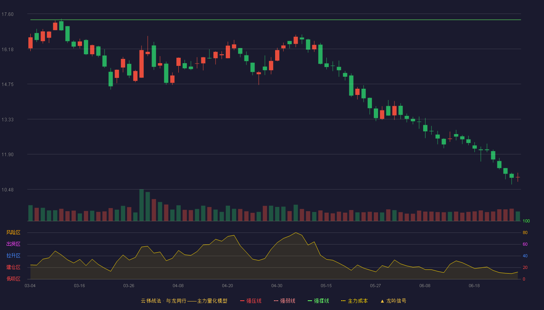
Task: Click the 03-26 date label
Action: click(x=129, y=286)
